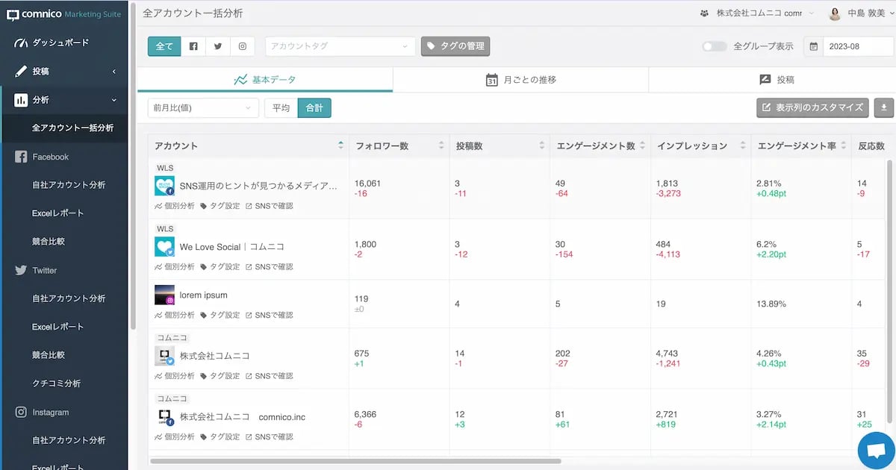896x470 pixels.
Task: Open 個別分析 for 株式会社コムニコ comnico.inc row
Action: (175, 436)
